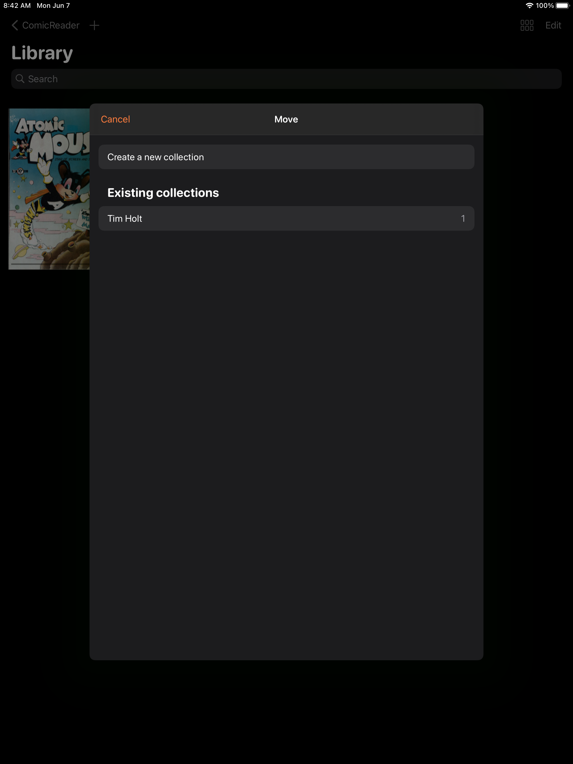Screen dimensions: 573x764
Task: Click the Move dialog title
Action: tap(286, 119)
